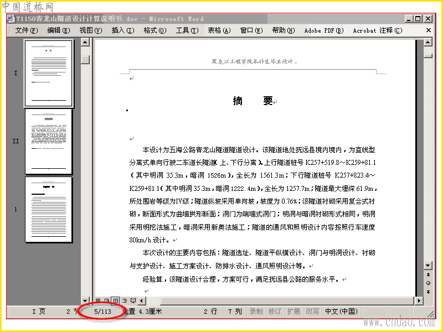Jump to previous page with double-up arrow
443x332 pixels.
point(428,274)
